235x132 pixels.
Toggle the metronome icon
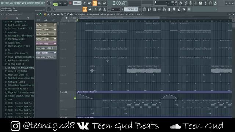point(85,3)
